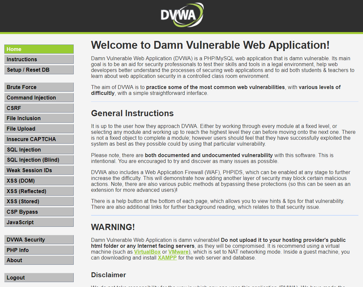The height and width of the screenshot is (287, 363).
Task: Click the 'Disclaimer' heading
Action: [x=108, y=275]
